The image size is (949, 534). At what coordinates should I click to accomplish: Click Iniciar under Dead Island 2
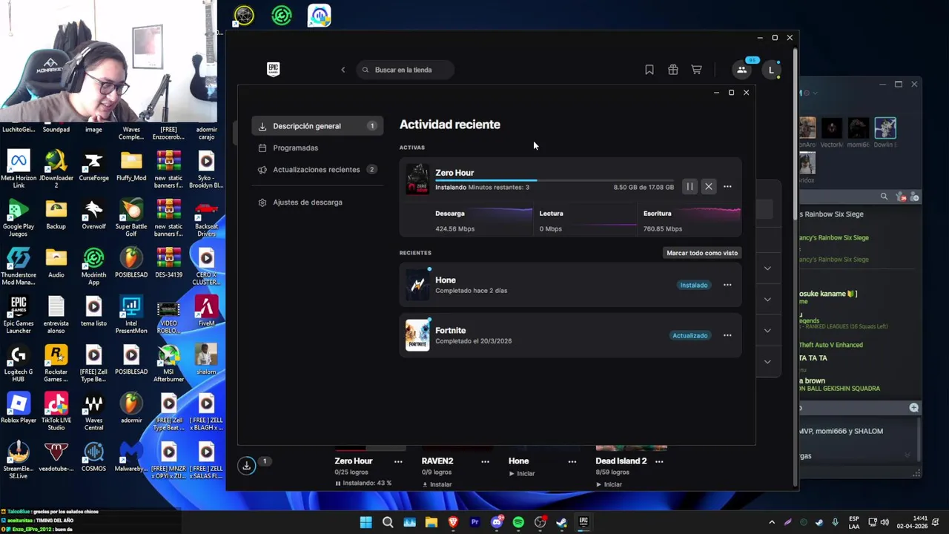pos(609,484)
